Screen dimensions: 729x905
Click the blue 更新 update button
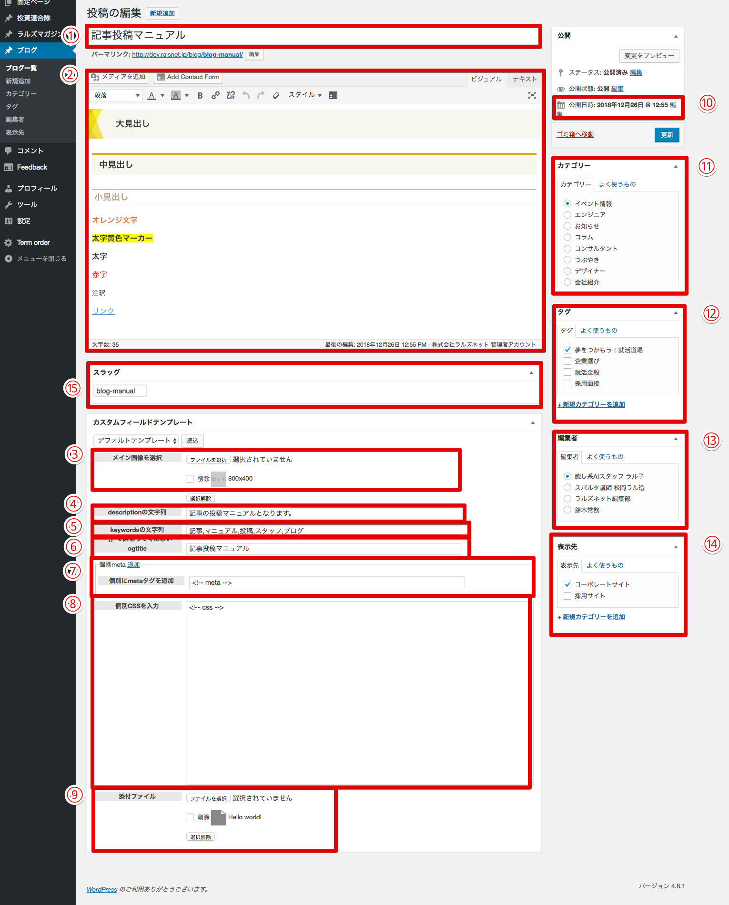pos(666,135)
